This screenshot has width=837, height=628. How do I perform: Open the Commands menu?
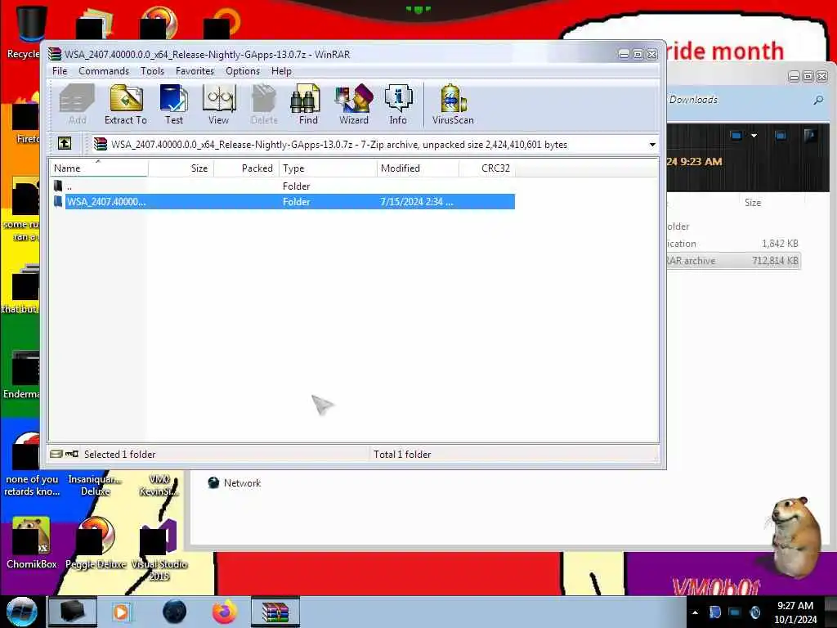[104, 71]
